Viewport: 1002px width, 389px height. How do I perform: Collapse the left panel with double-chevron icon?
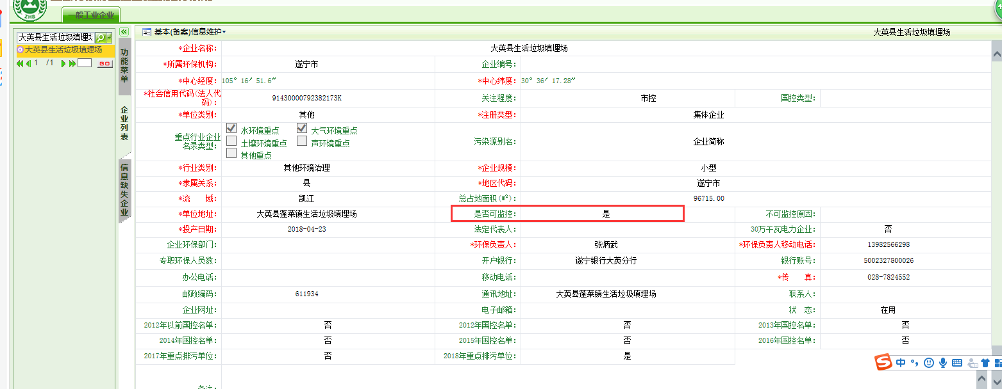(124, 31)
